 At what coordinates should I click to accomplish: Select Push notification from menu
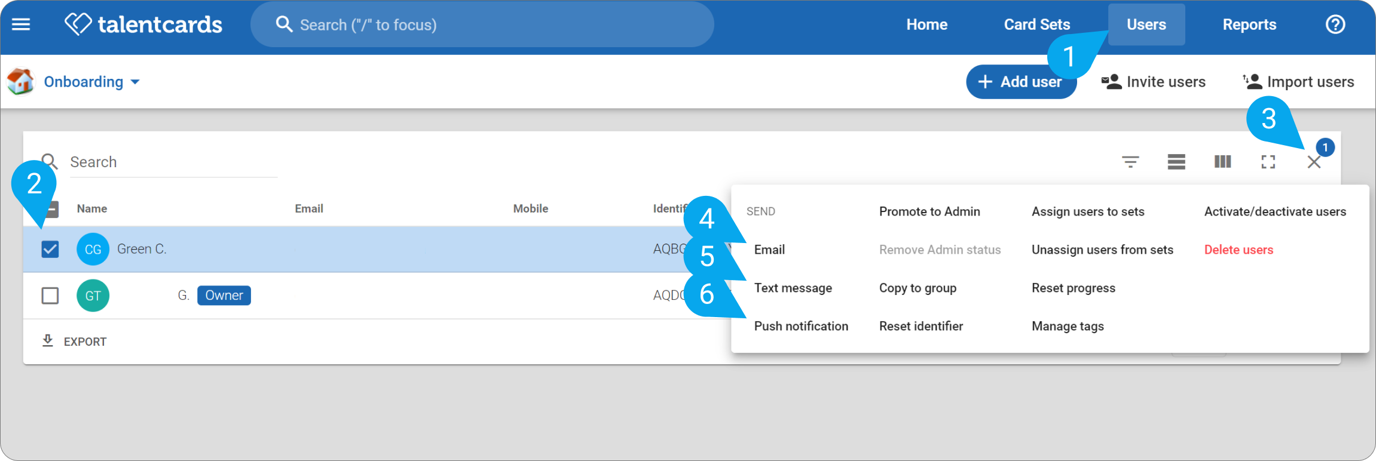pos(800,326)
